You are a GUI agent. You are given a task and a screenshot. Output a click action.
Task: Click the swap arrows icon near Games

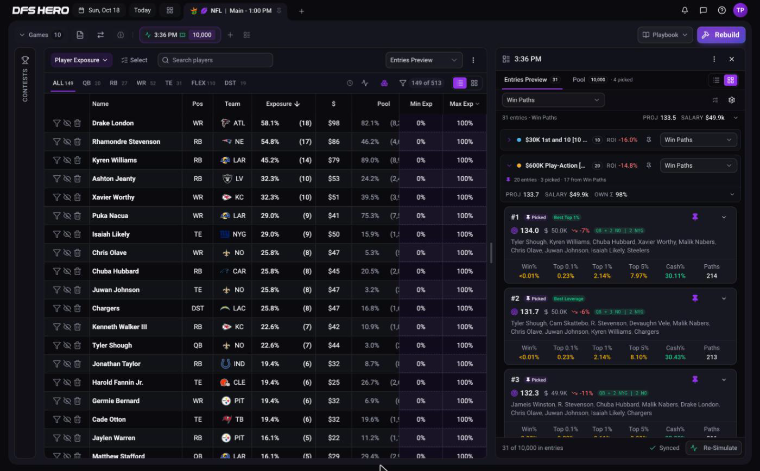[100, 35]
